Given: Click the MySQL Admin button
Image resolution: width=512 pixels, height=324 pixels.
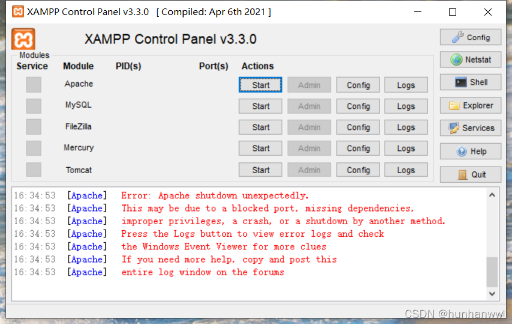Looking at the screenshot, I should coord(309,106).
